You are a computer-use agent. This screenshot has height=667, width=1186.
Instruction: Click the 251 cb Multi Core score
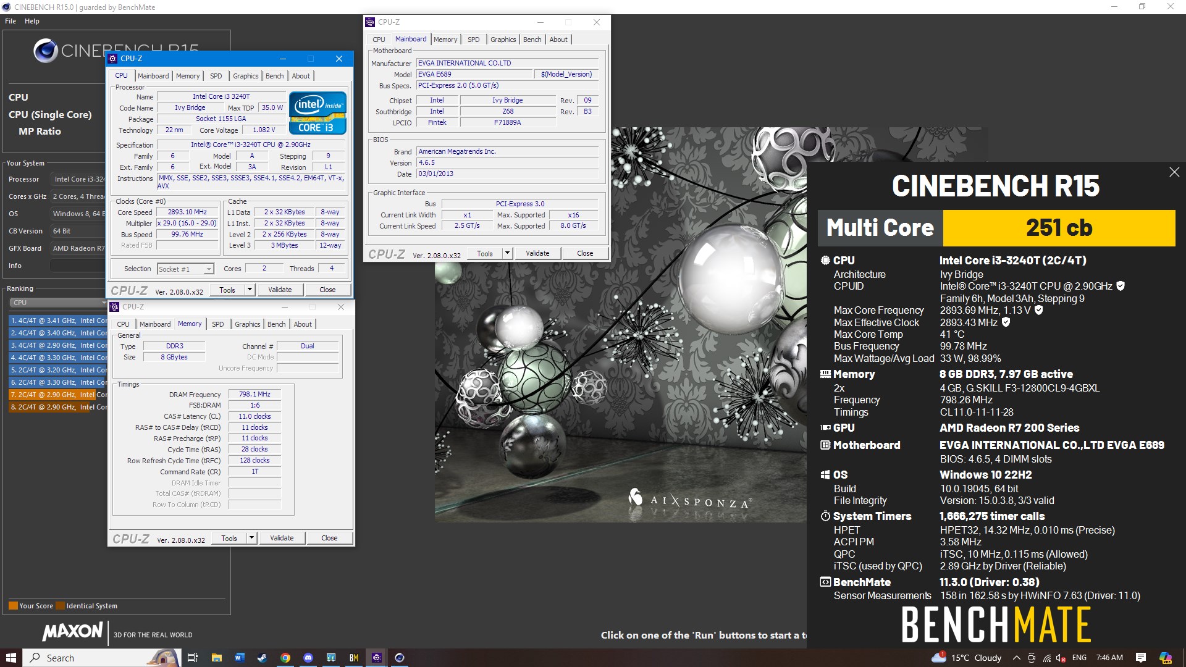1059,228
